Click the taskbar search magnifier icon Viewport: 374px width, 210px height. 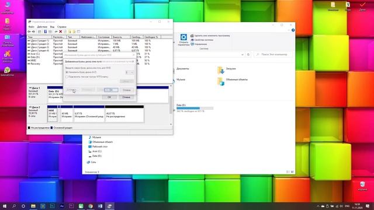pos(14,206)
